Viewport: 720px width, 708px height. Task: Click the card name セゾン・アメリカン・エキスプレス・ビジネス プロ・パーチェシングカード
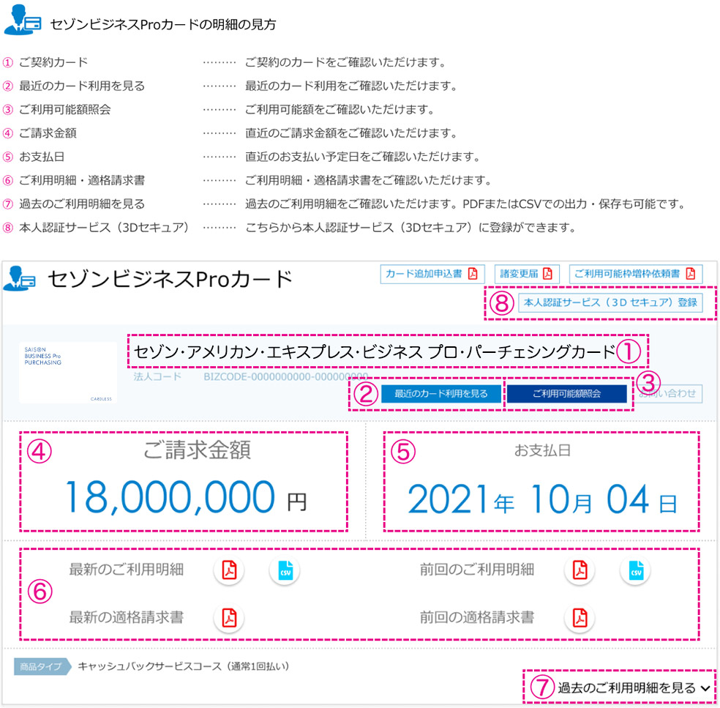click(374, 351)
